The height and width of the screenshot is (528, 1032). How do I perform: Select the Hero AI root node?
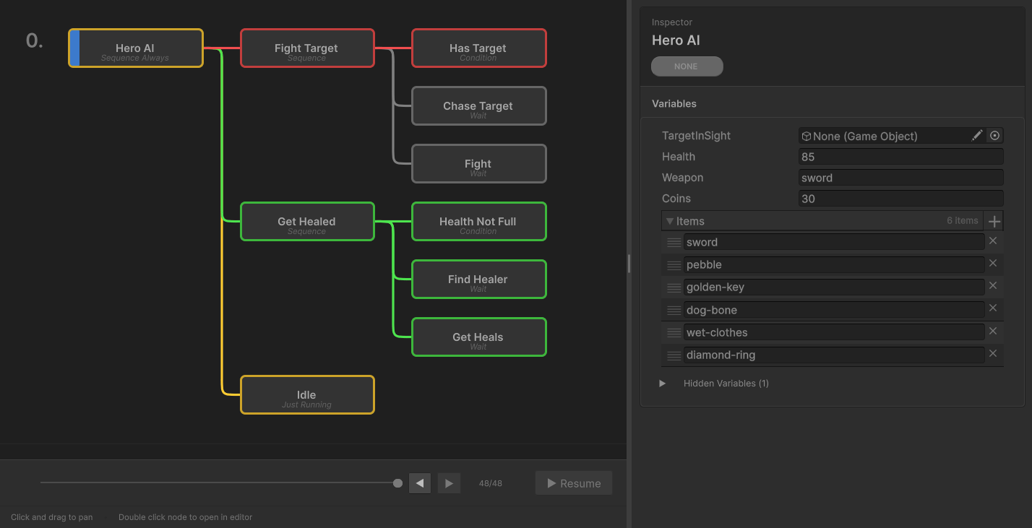click(135, 48)
